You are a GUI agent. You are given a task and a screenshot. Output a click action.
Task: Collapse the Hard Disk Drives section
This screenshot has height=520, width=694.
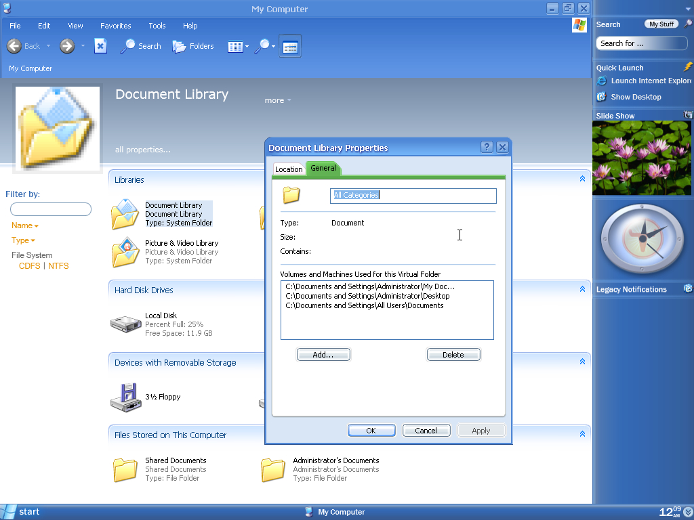(582, 290)
